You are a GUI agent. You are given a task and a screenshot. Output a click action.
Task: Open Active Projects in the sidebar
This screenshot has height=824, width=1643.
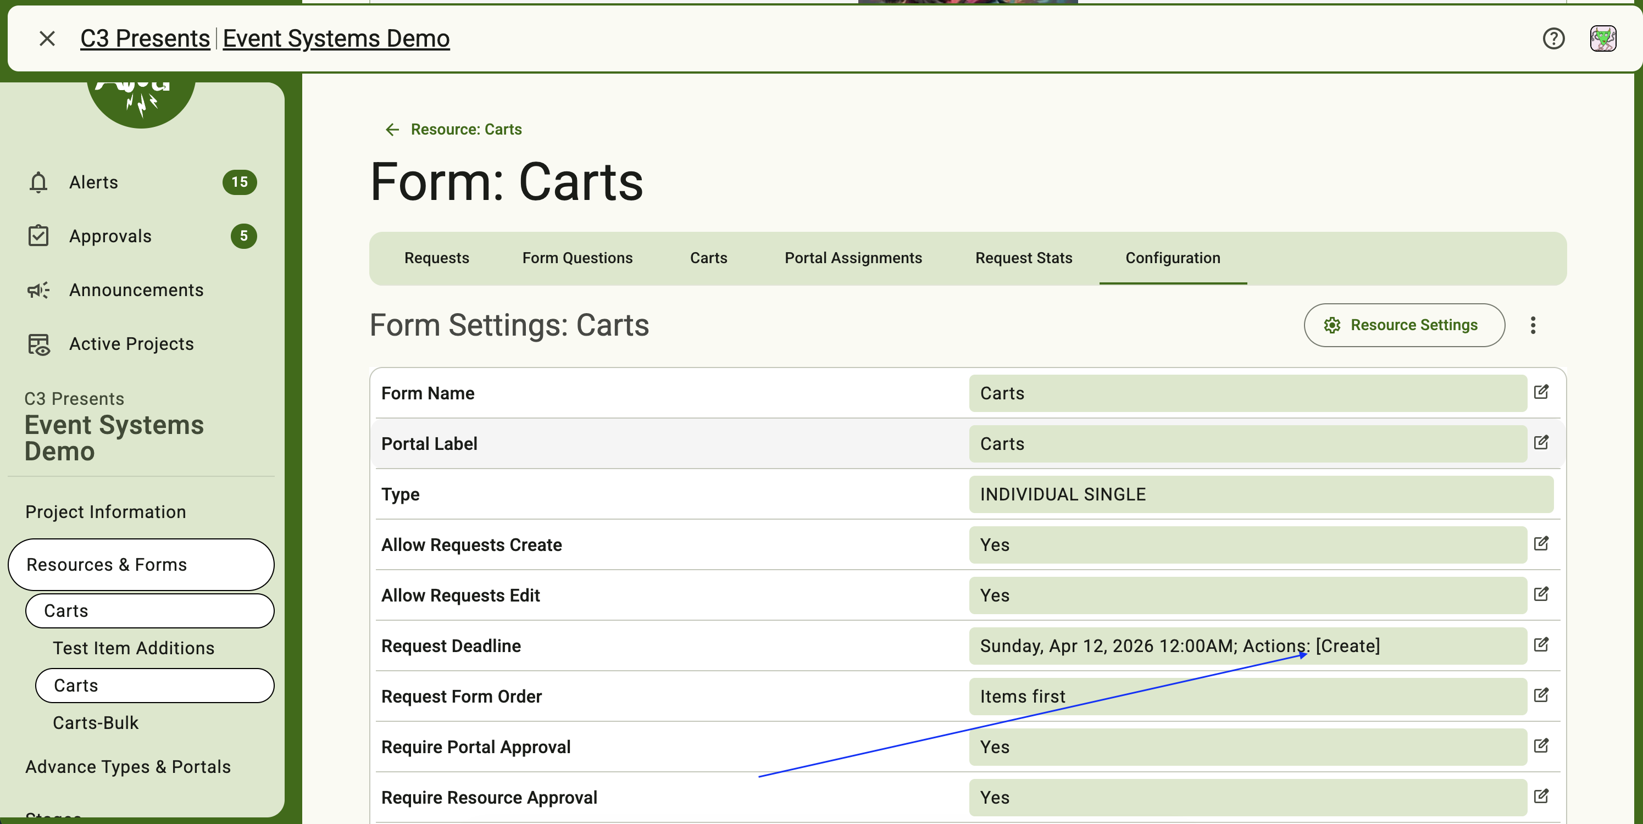(141, 344)
